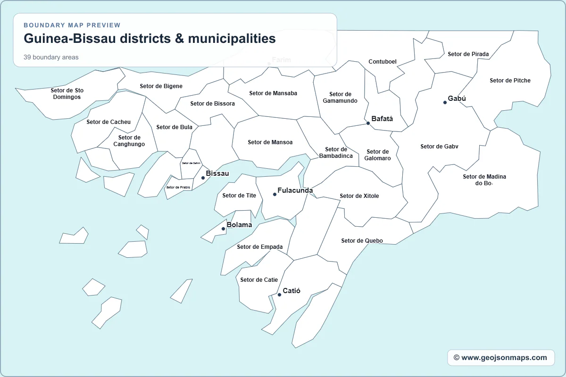Select the 'Setor de Gabv' label

click(439, 147)
